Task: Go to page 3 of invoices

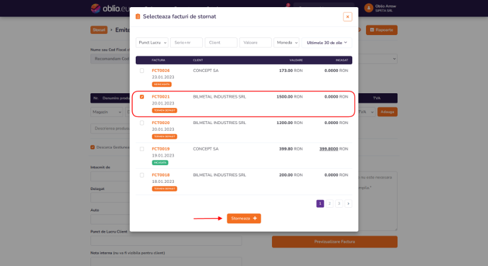Action: 339,204
